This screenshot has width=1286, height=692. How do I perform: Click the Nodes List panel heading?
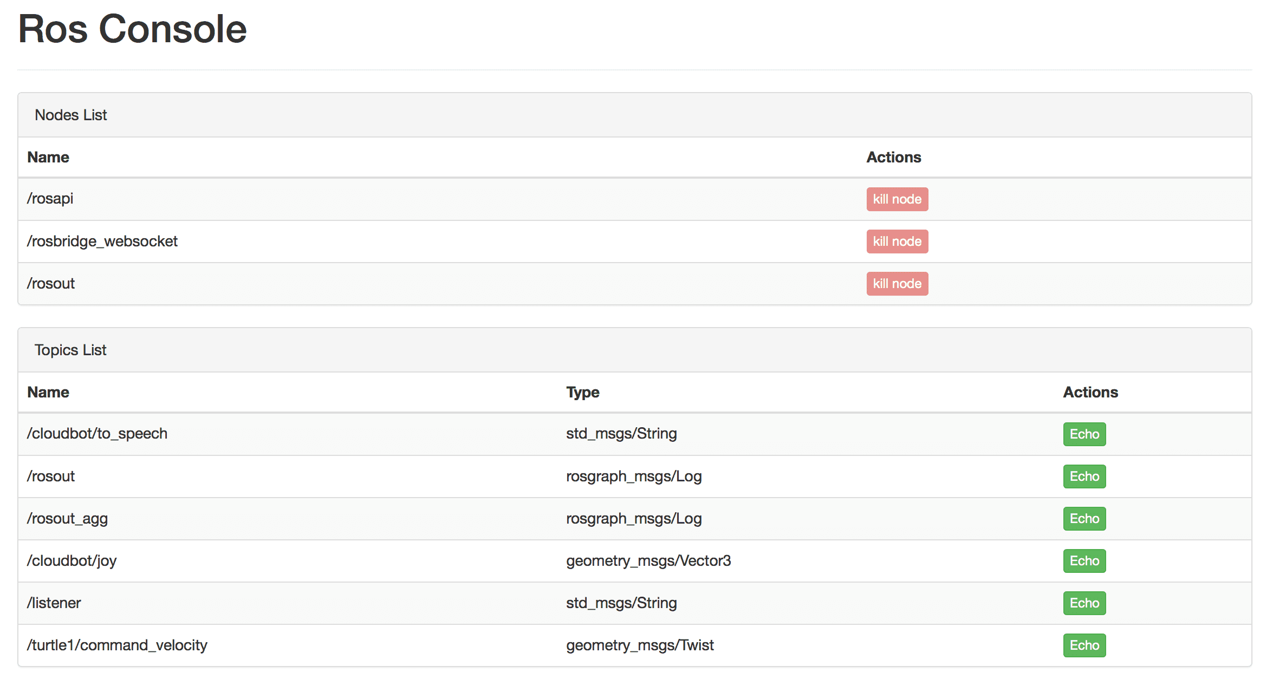tap(71, 115)
